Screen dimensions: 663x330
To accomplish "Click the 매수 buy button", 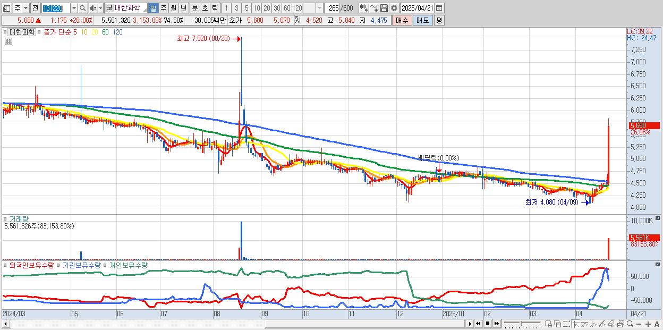I will [x=402, y=20].
